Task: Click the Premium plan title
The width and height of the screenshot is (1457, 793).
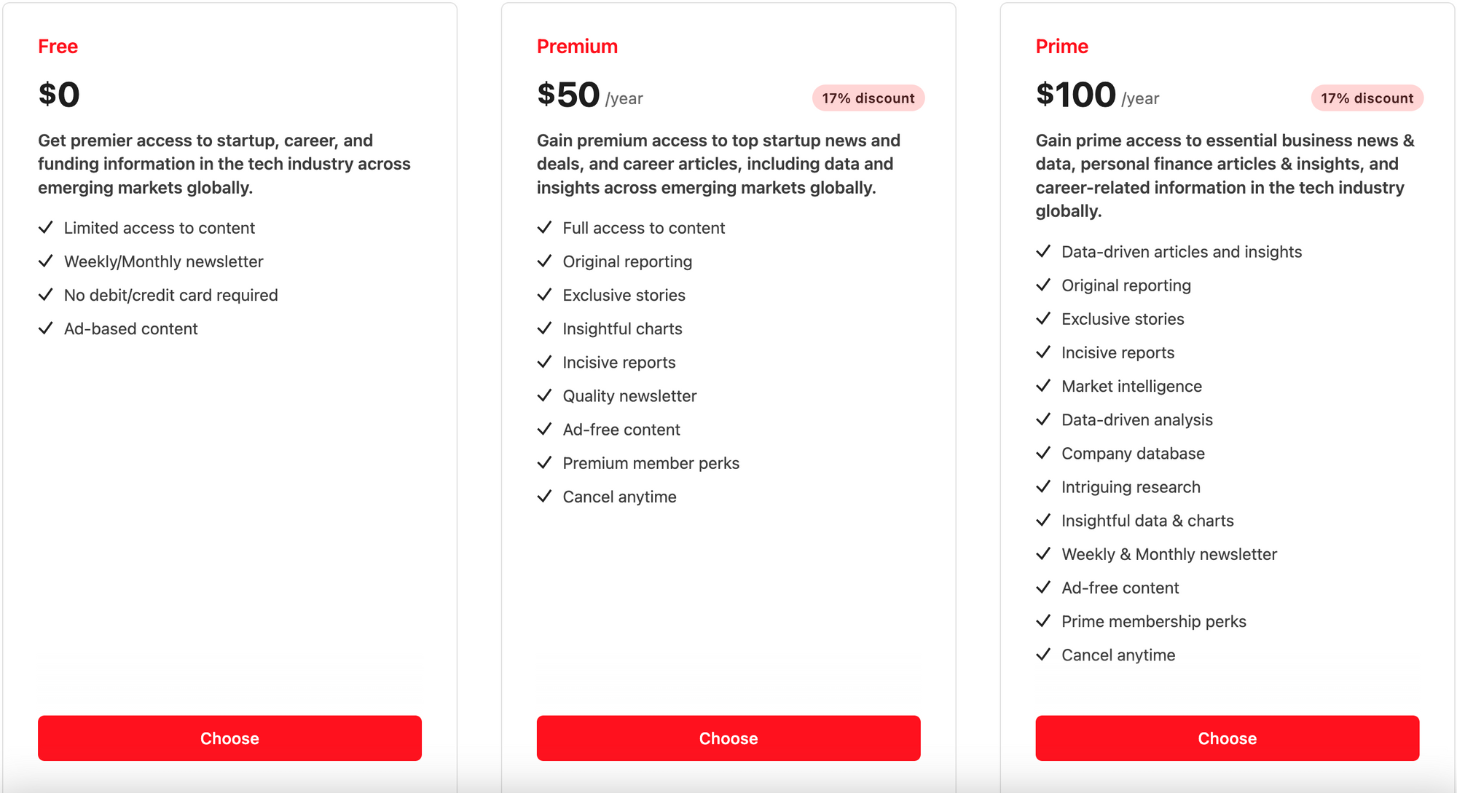Action: click(x=577, y=47)
